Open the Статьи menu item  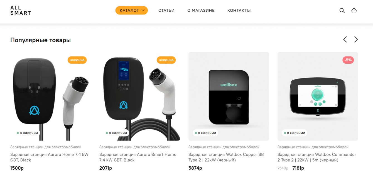(x=166, y=11)
